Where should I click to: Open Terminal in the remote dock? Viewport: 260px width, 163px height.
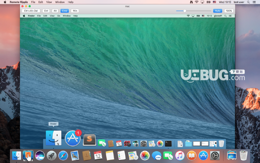click(x=168, y=143)
